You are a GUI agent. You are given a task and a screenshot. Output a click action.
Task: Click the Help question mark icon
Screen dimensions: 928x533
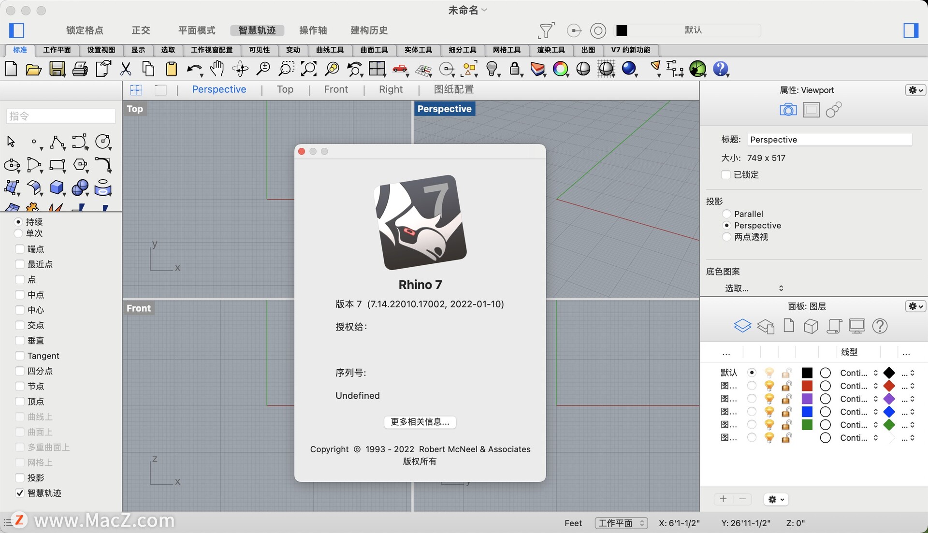pos(720,69)
